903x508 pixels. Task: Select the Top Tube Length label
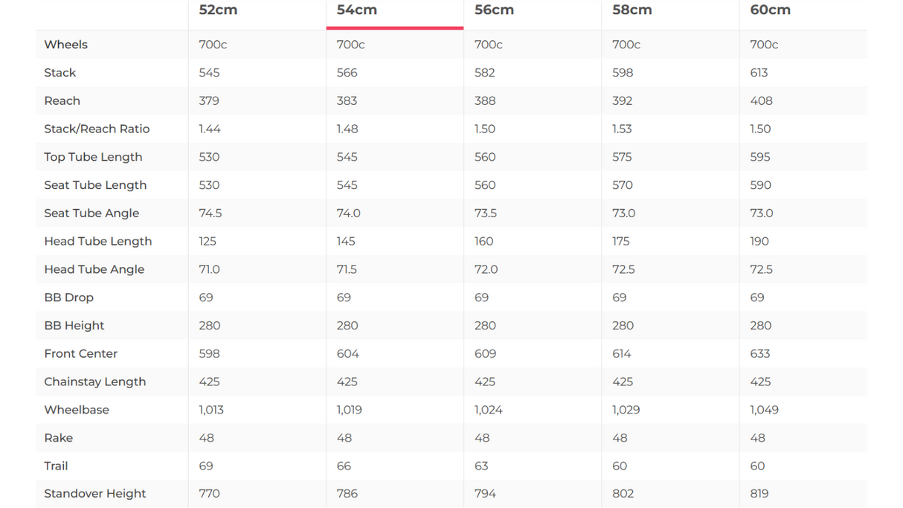point(93,157)
